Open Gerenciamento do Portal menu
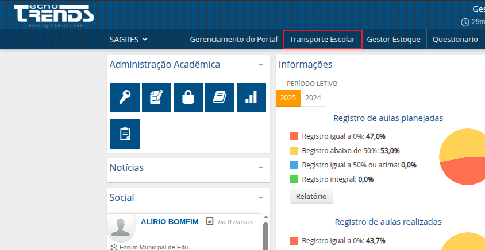The width and height of the screenshot is (485, 250). pos(233,40)
